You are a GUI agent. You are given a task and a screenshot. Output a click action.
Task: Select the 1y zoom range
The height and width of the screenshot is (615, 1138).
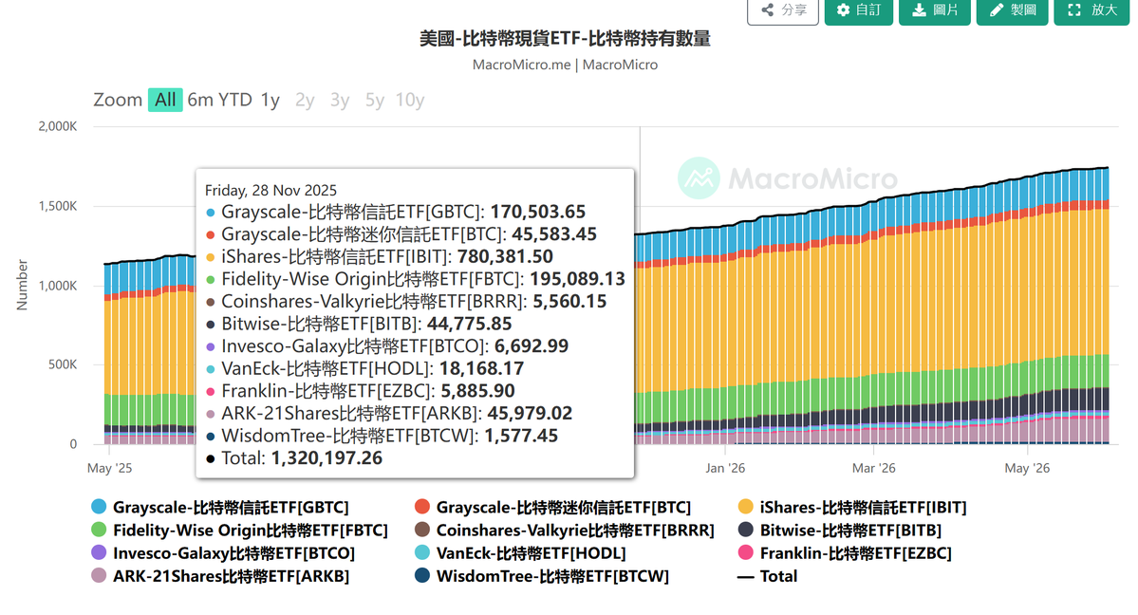(270, 100)
